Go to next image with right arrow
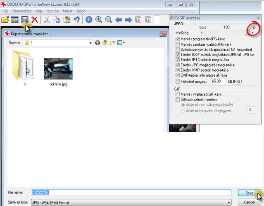The width and height of the screenshot is (264, 206). coord(128,19)
